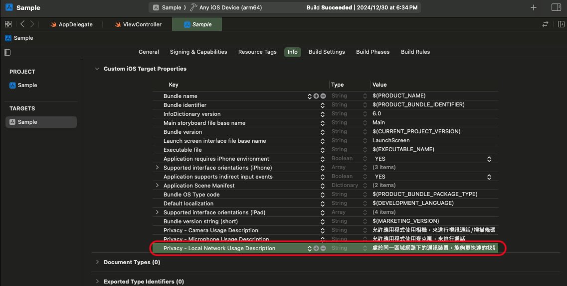
Task: Open key stepper for Camera Usage Description
Action: [323, 230]
